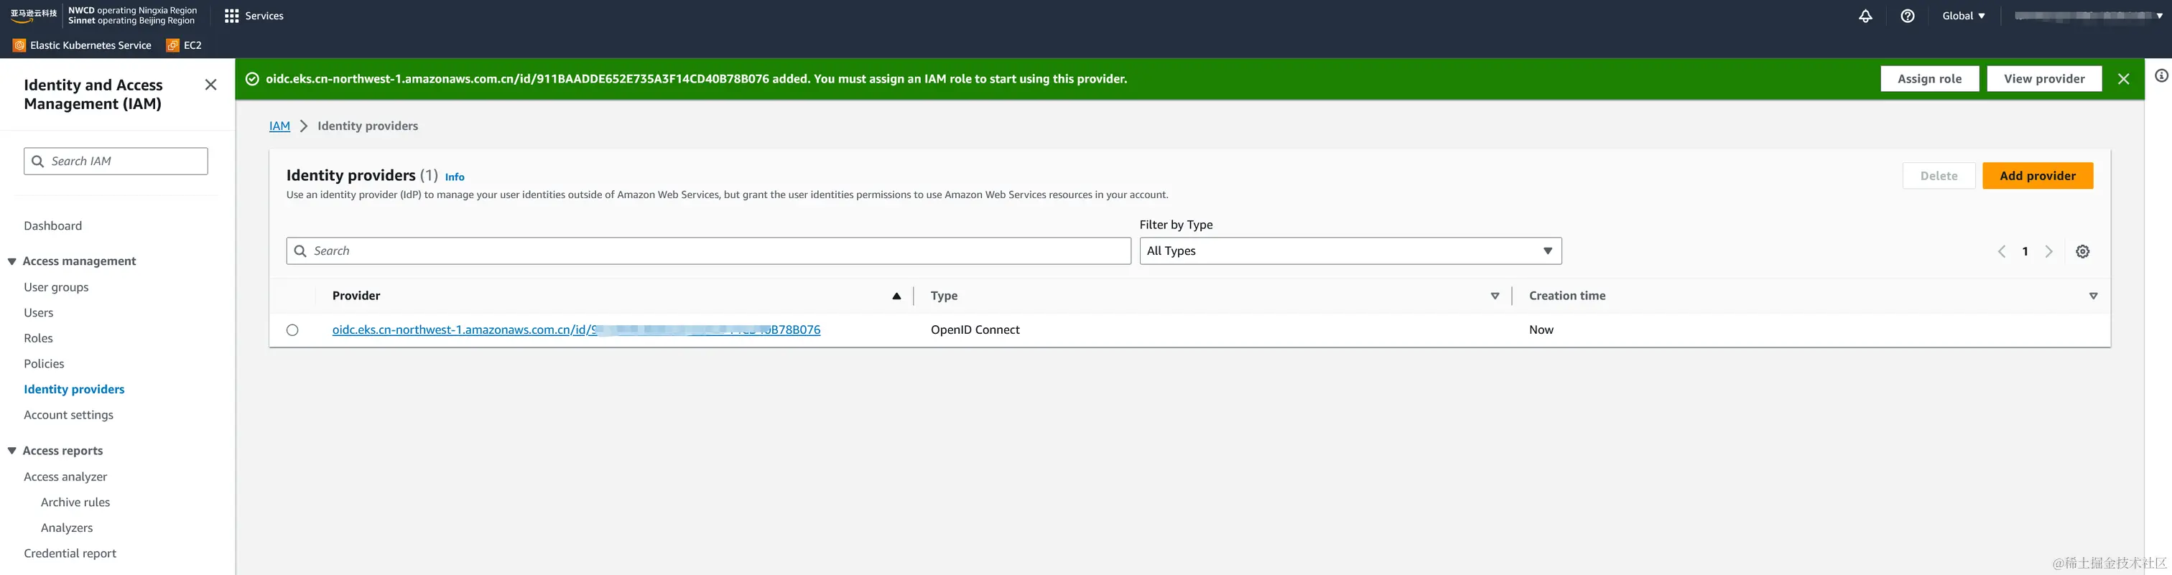
Task: Follow the IAM breadcrumb link
Action: (279, 126)
